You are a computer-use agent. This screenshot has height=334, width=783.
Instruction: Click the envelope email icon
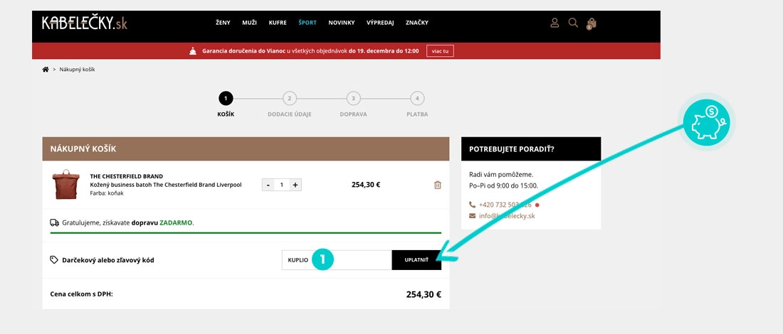[473, 216]
